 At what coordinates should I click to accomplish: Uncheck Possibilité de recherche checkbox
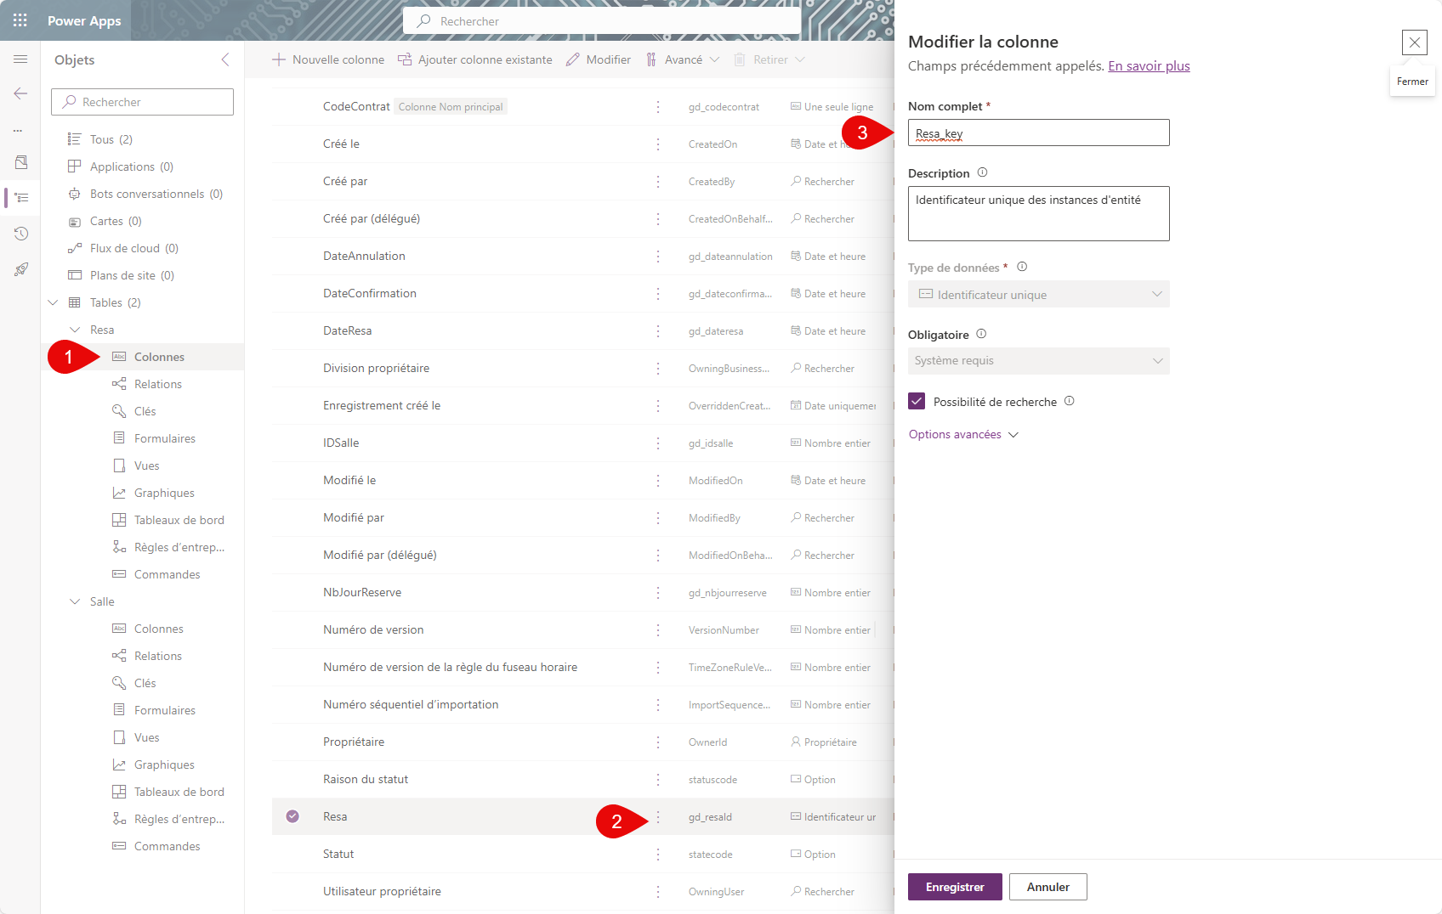point(917,401)
